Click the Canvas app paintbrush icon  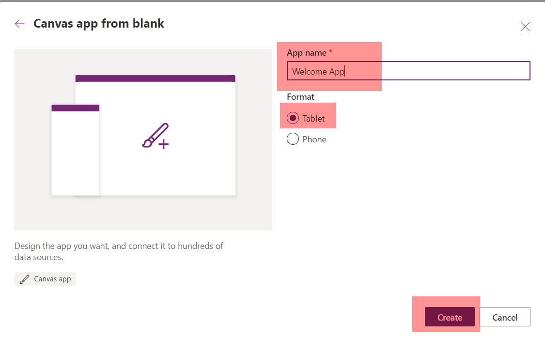[x=24, y=278]
